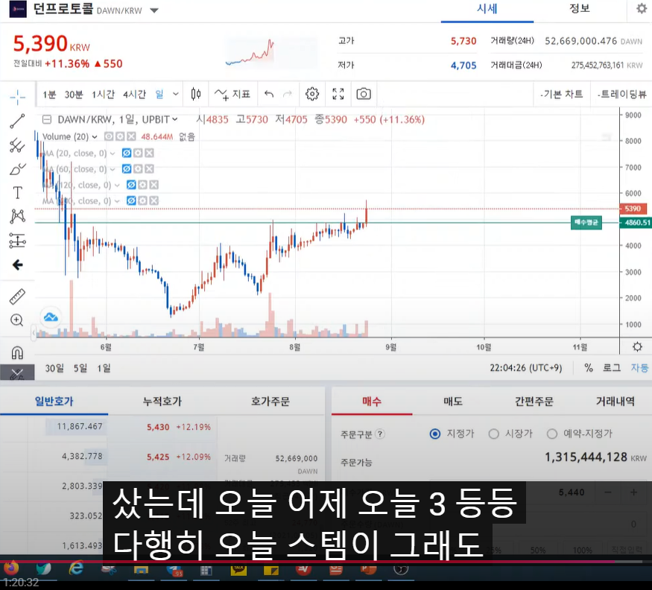Toggle visibility of MA 120 line
Image resolution: width=652 pixels, height=590 pixels.
(131, 185)
